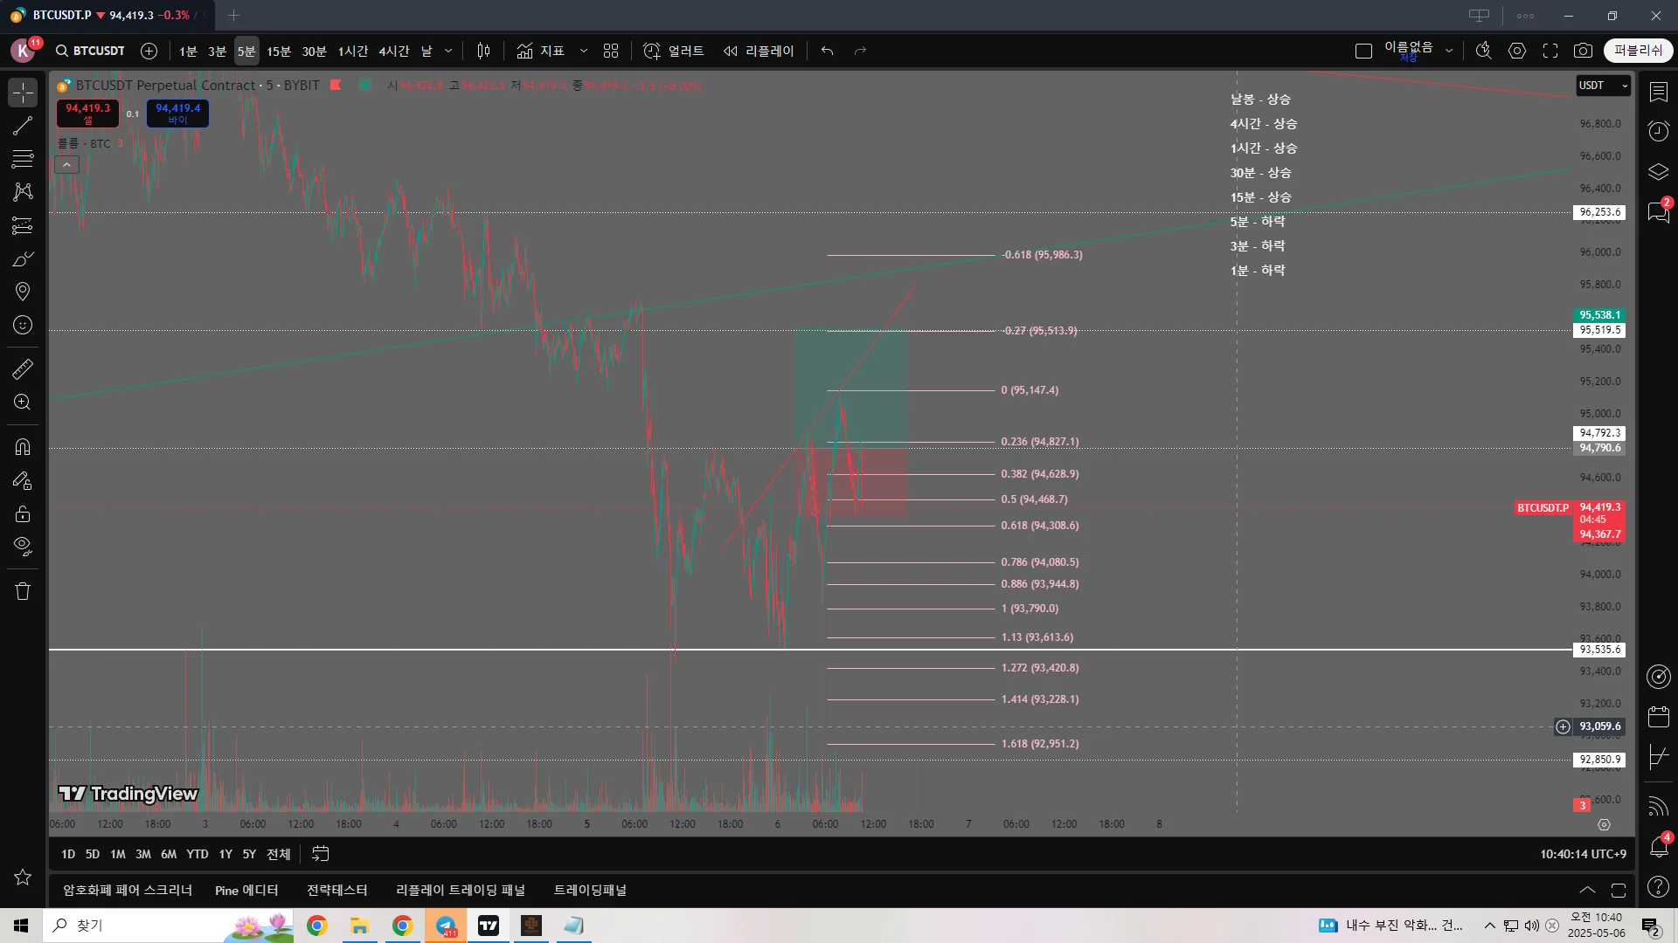Viewport: 1678px width, 943px height.
Task: Toggle hide all drawings eye icon
Action: [23, 547]
